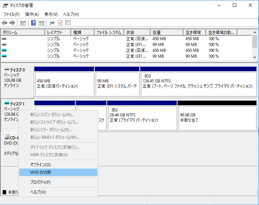The image size is (259, 205).
Task: Open the ファイル(F) menu
Action: click(x=11, y=14)
